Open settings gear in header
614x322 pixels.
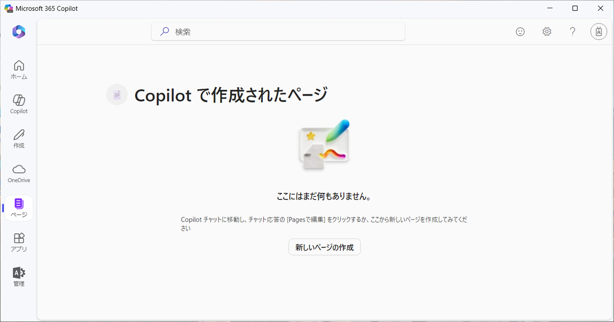click(x=547, y=32)
